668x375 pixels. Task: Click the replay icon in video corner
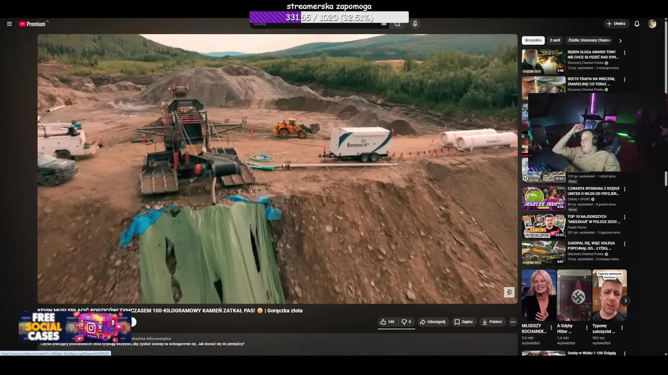[509, 292]
